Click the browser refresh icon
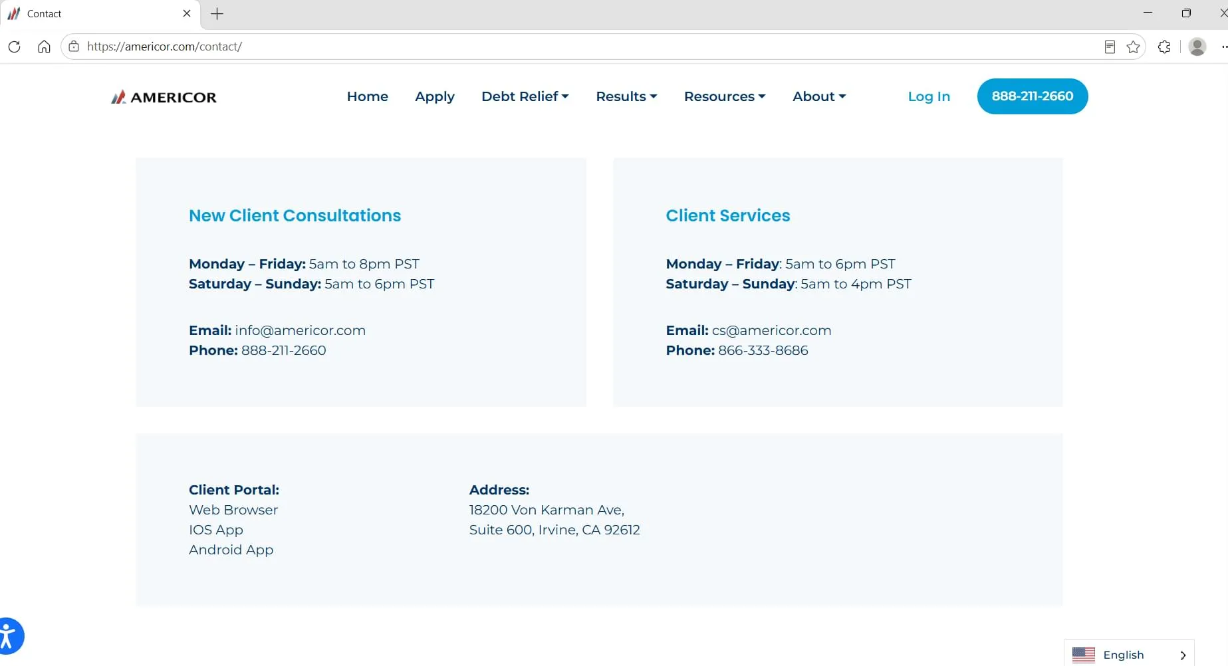Screen dimensions: 1228x666 [x=14, y=47]
